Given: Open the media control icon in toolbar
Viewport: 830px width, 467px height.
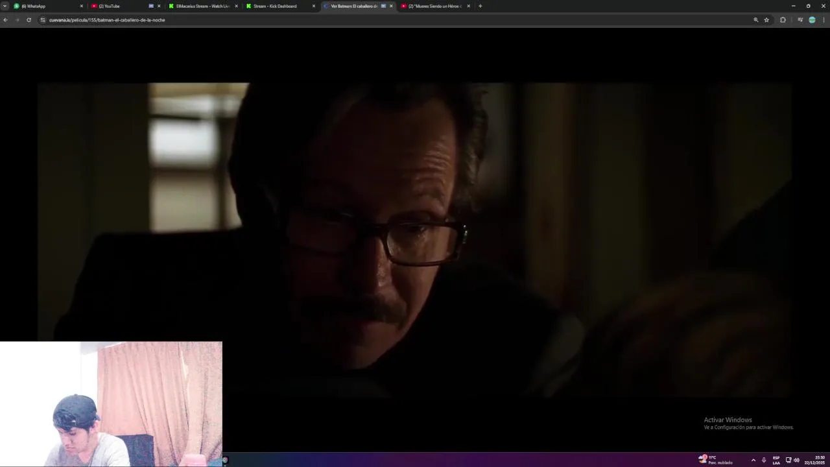Looking at the screenshot, I should (800, 20).
